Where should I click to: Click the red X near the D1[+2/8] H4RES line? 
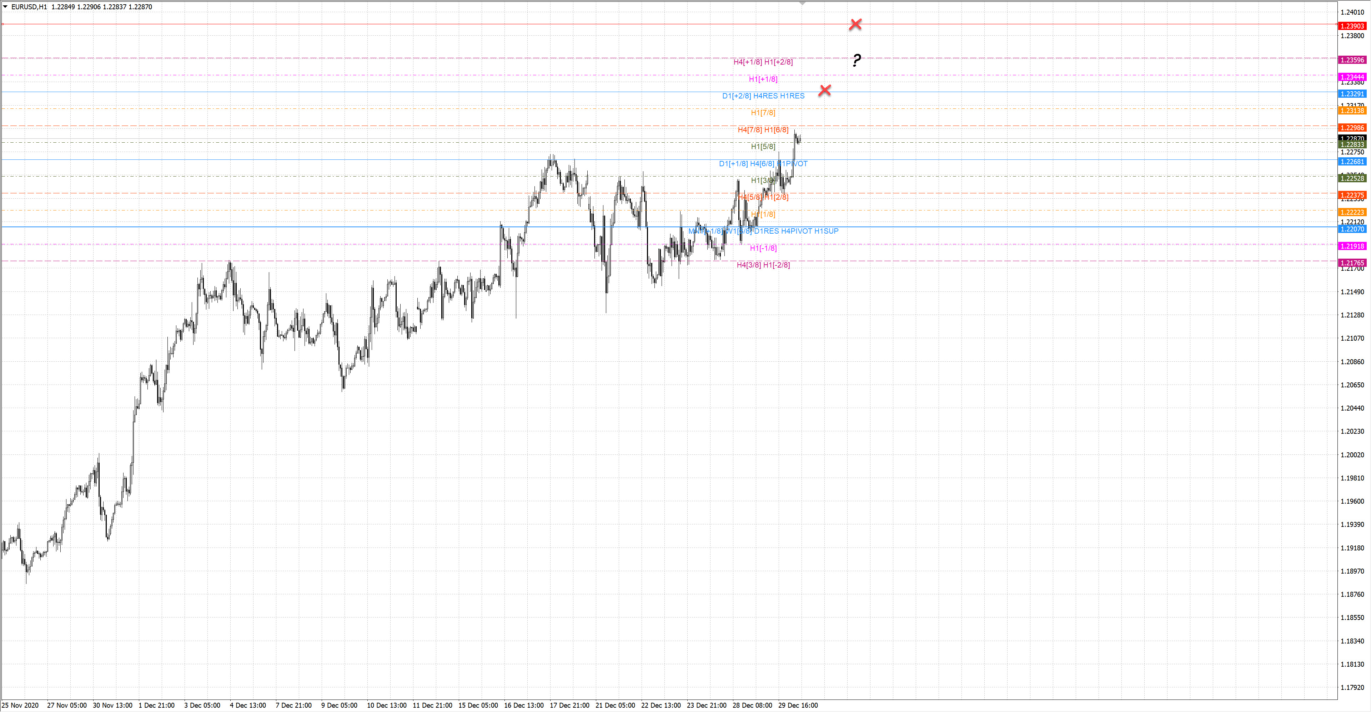(x=824, y=90)
